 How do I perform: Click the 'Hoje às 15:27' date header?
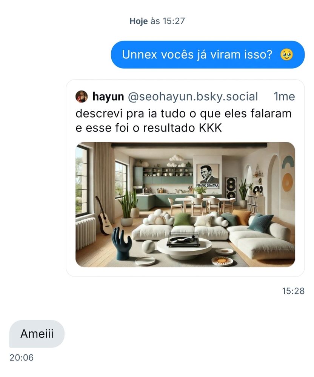157,21
